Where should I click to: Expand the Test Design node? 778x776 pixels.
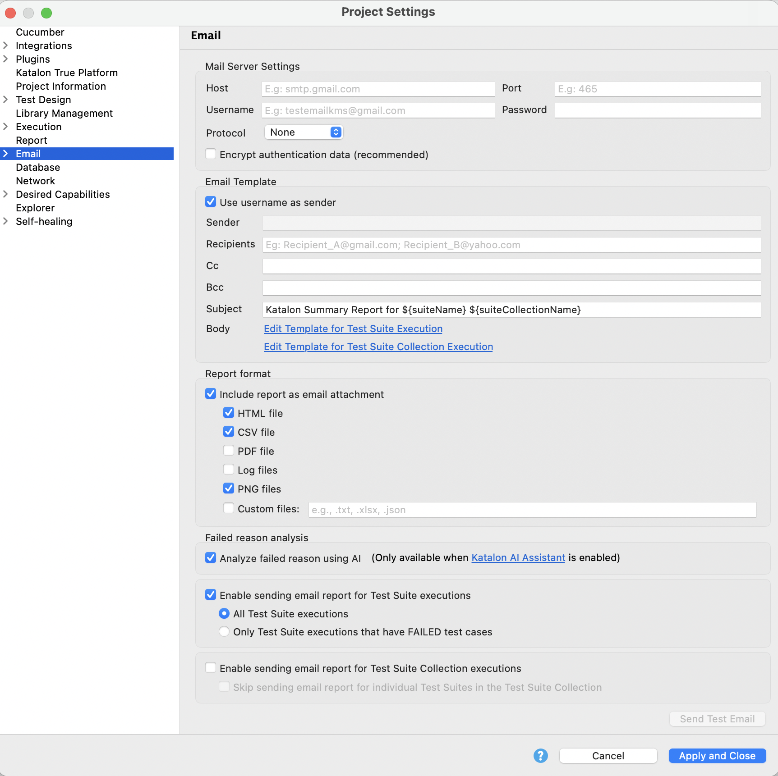pos(5,100)
